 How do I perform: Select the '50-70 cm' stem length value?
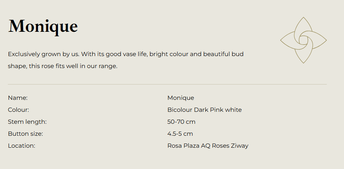[x=181, y=122]
